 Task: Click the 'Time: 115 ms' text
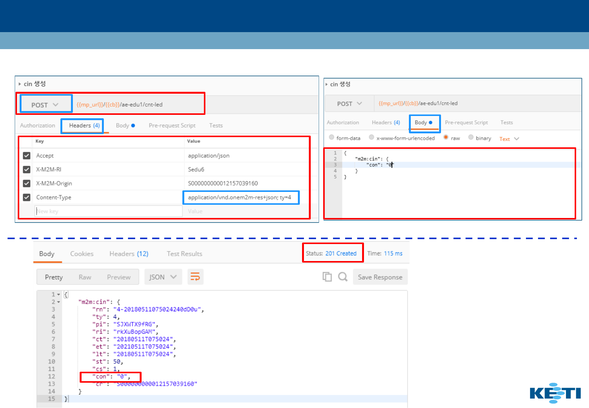click(x=385, y=253)
